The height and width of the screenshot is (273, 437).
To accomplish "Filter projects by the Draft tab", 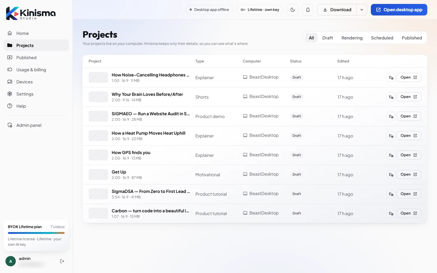I will pyautogui.click(x=327, y=38).
